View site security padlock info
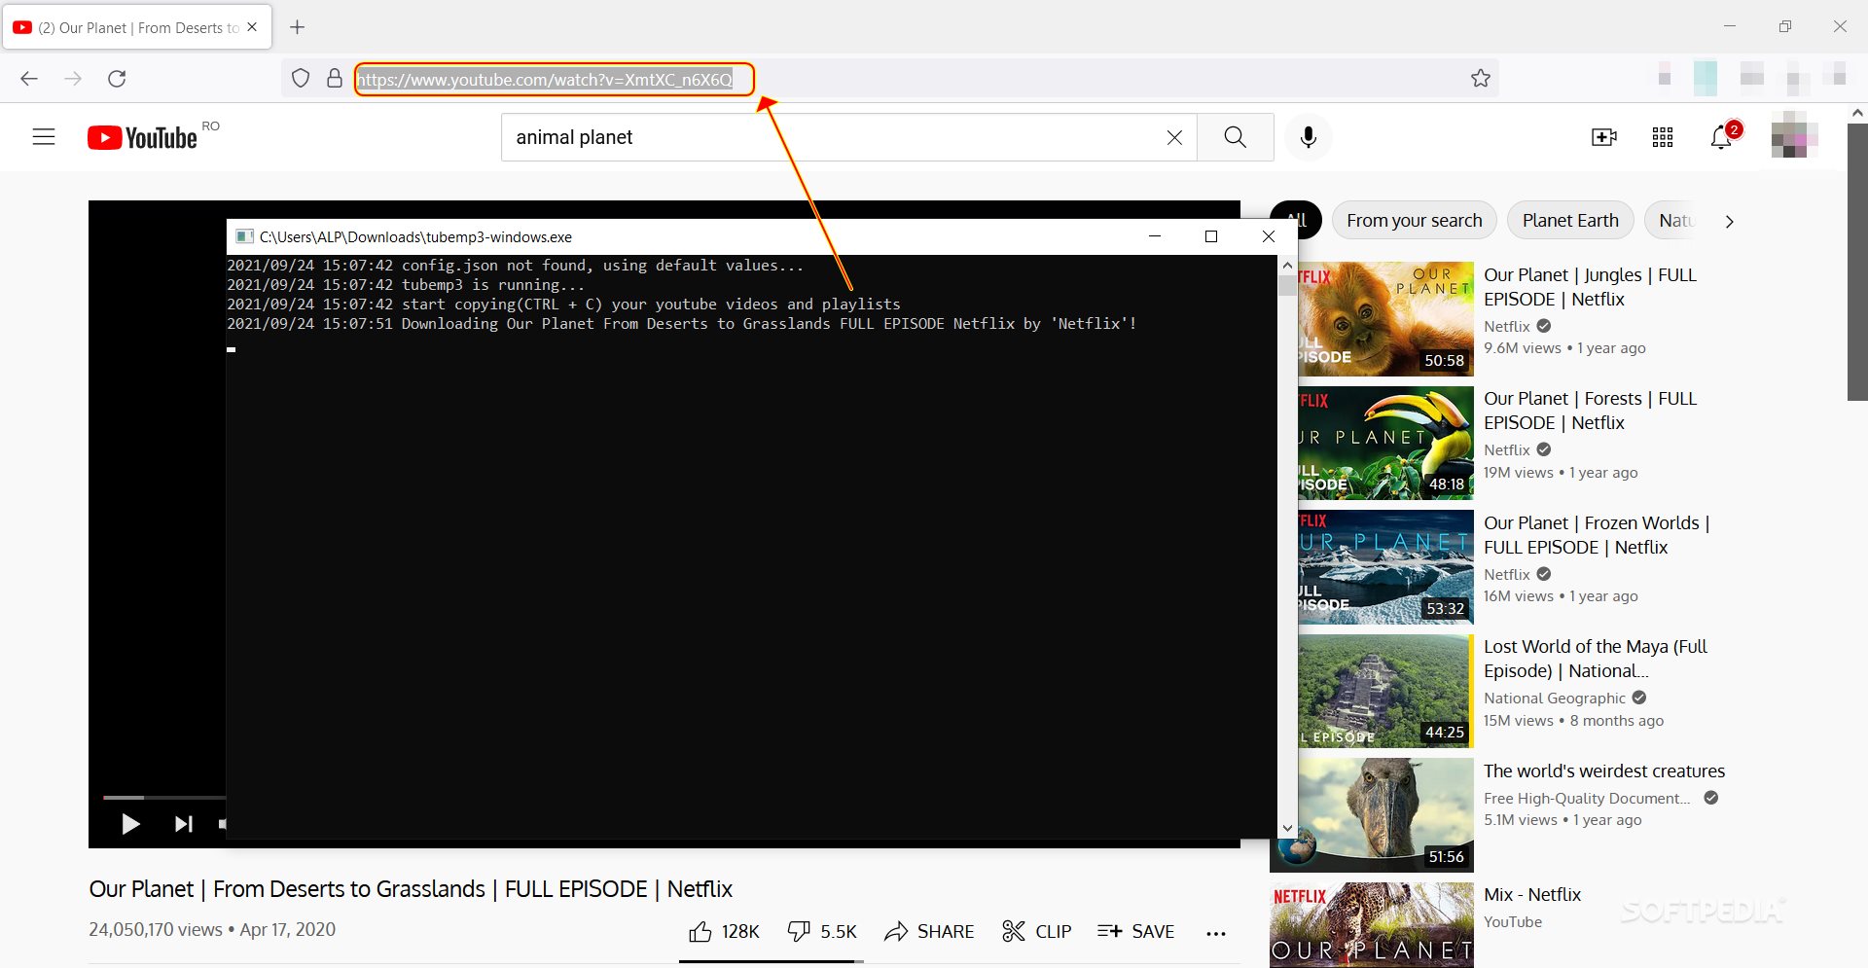This screenshot has height=968, width=1868. click(335, 79)
